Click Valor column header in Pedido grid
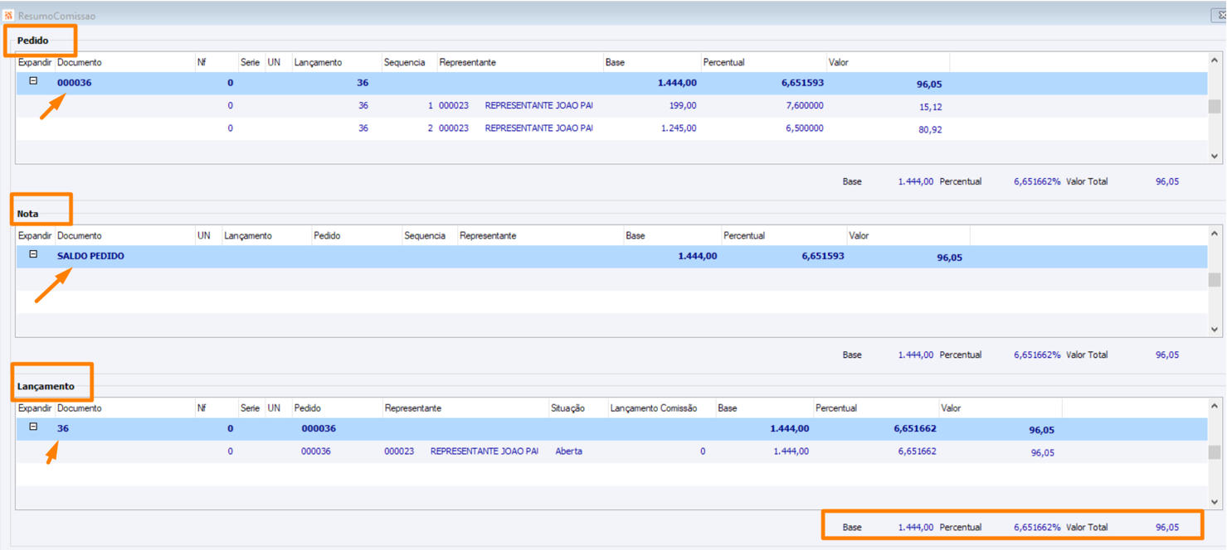This screenshot has height=550, width=1227. [x=838, y=63]
